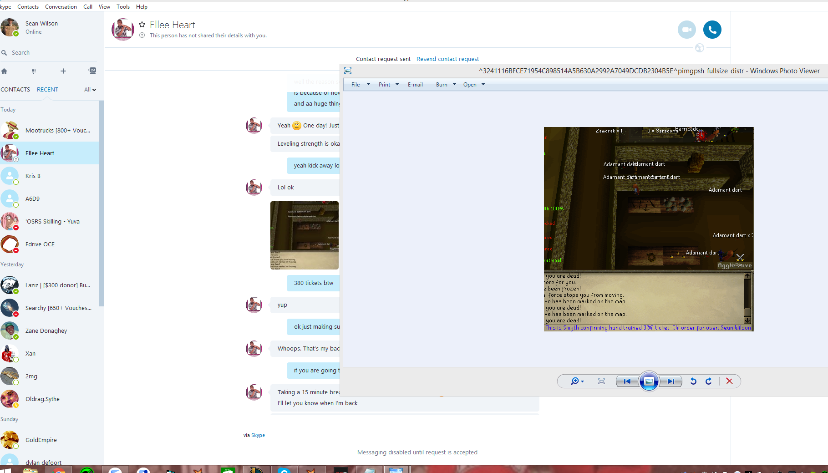
Task: Start a video call with Ellee Heart
Action: coord(687,30)
